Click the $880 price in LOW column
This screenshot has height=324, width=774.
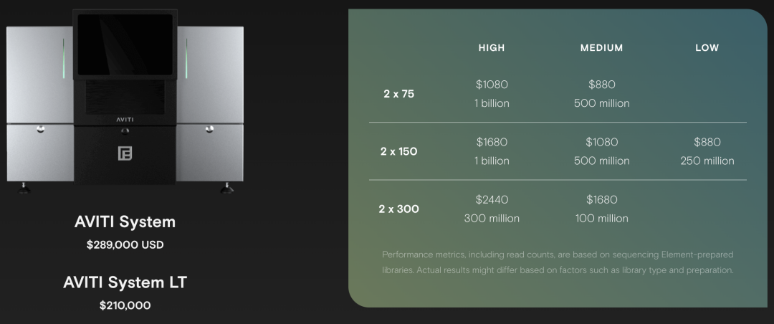(707, 142)
